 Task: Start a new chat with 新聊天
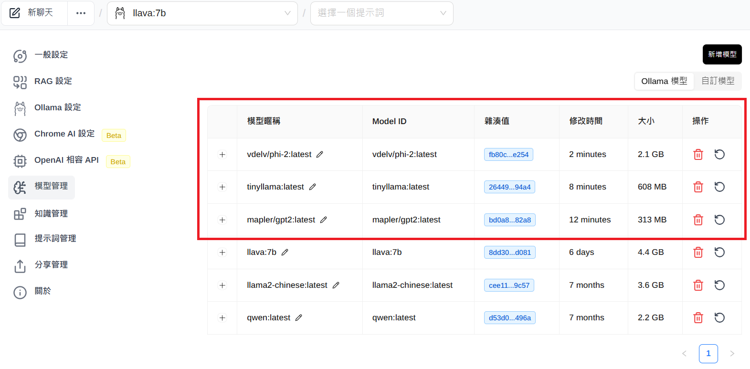pyautogui.click(x=34, y=13)
